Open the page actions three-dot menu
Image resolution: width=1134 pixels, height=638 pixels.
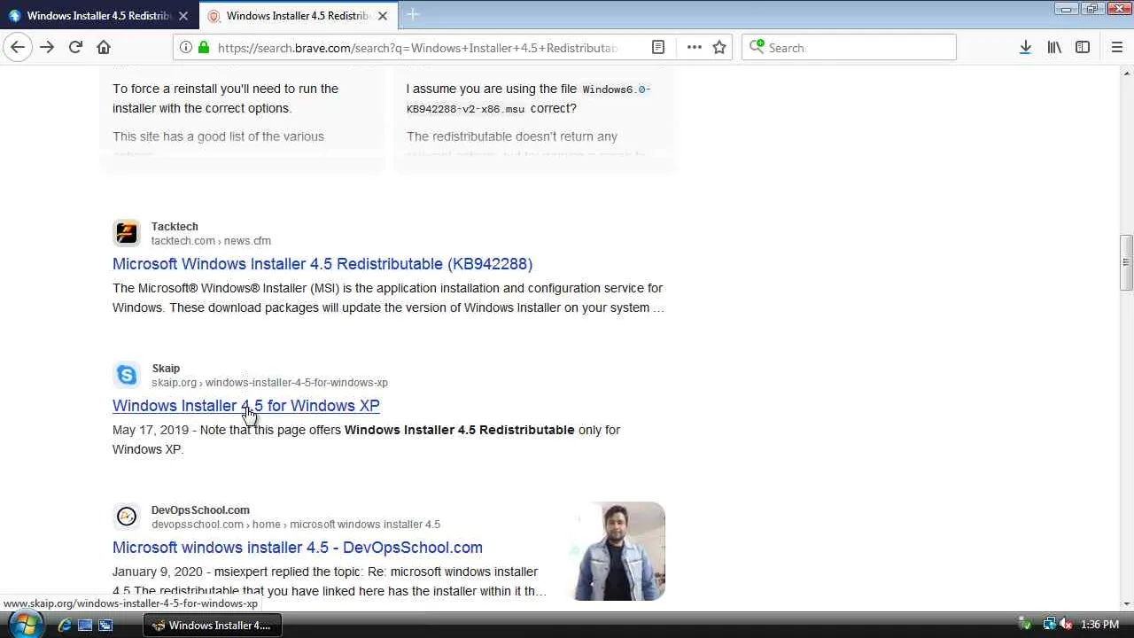click(x=694, y=48)
